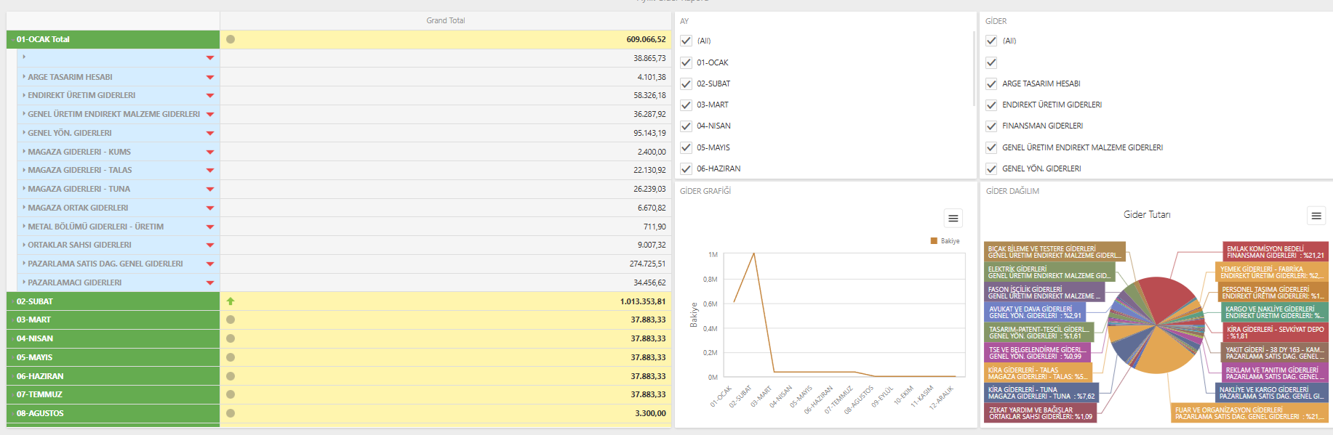The width and height of the screenshot is (1333, 435).
Task: Click the 609.066,52 total for 01-OCAK
Action: [x=646, y=39]
